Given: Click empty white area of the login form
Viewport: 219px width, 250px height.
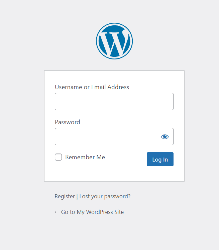Looking at the screenshot, I should (114, 172).
